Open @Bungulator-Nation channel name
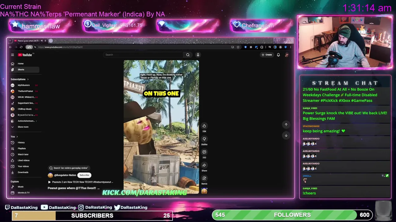 coord(65,175)
